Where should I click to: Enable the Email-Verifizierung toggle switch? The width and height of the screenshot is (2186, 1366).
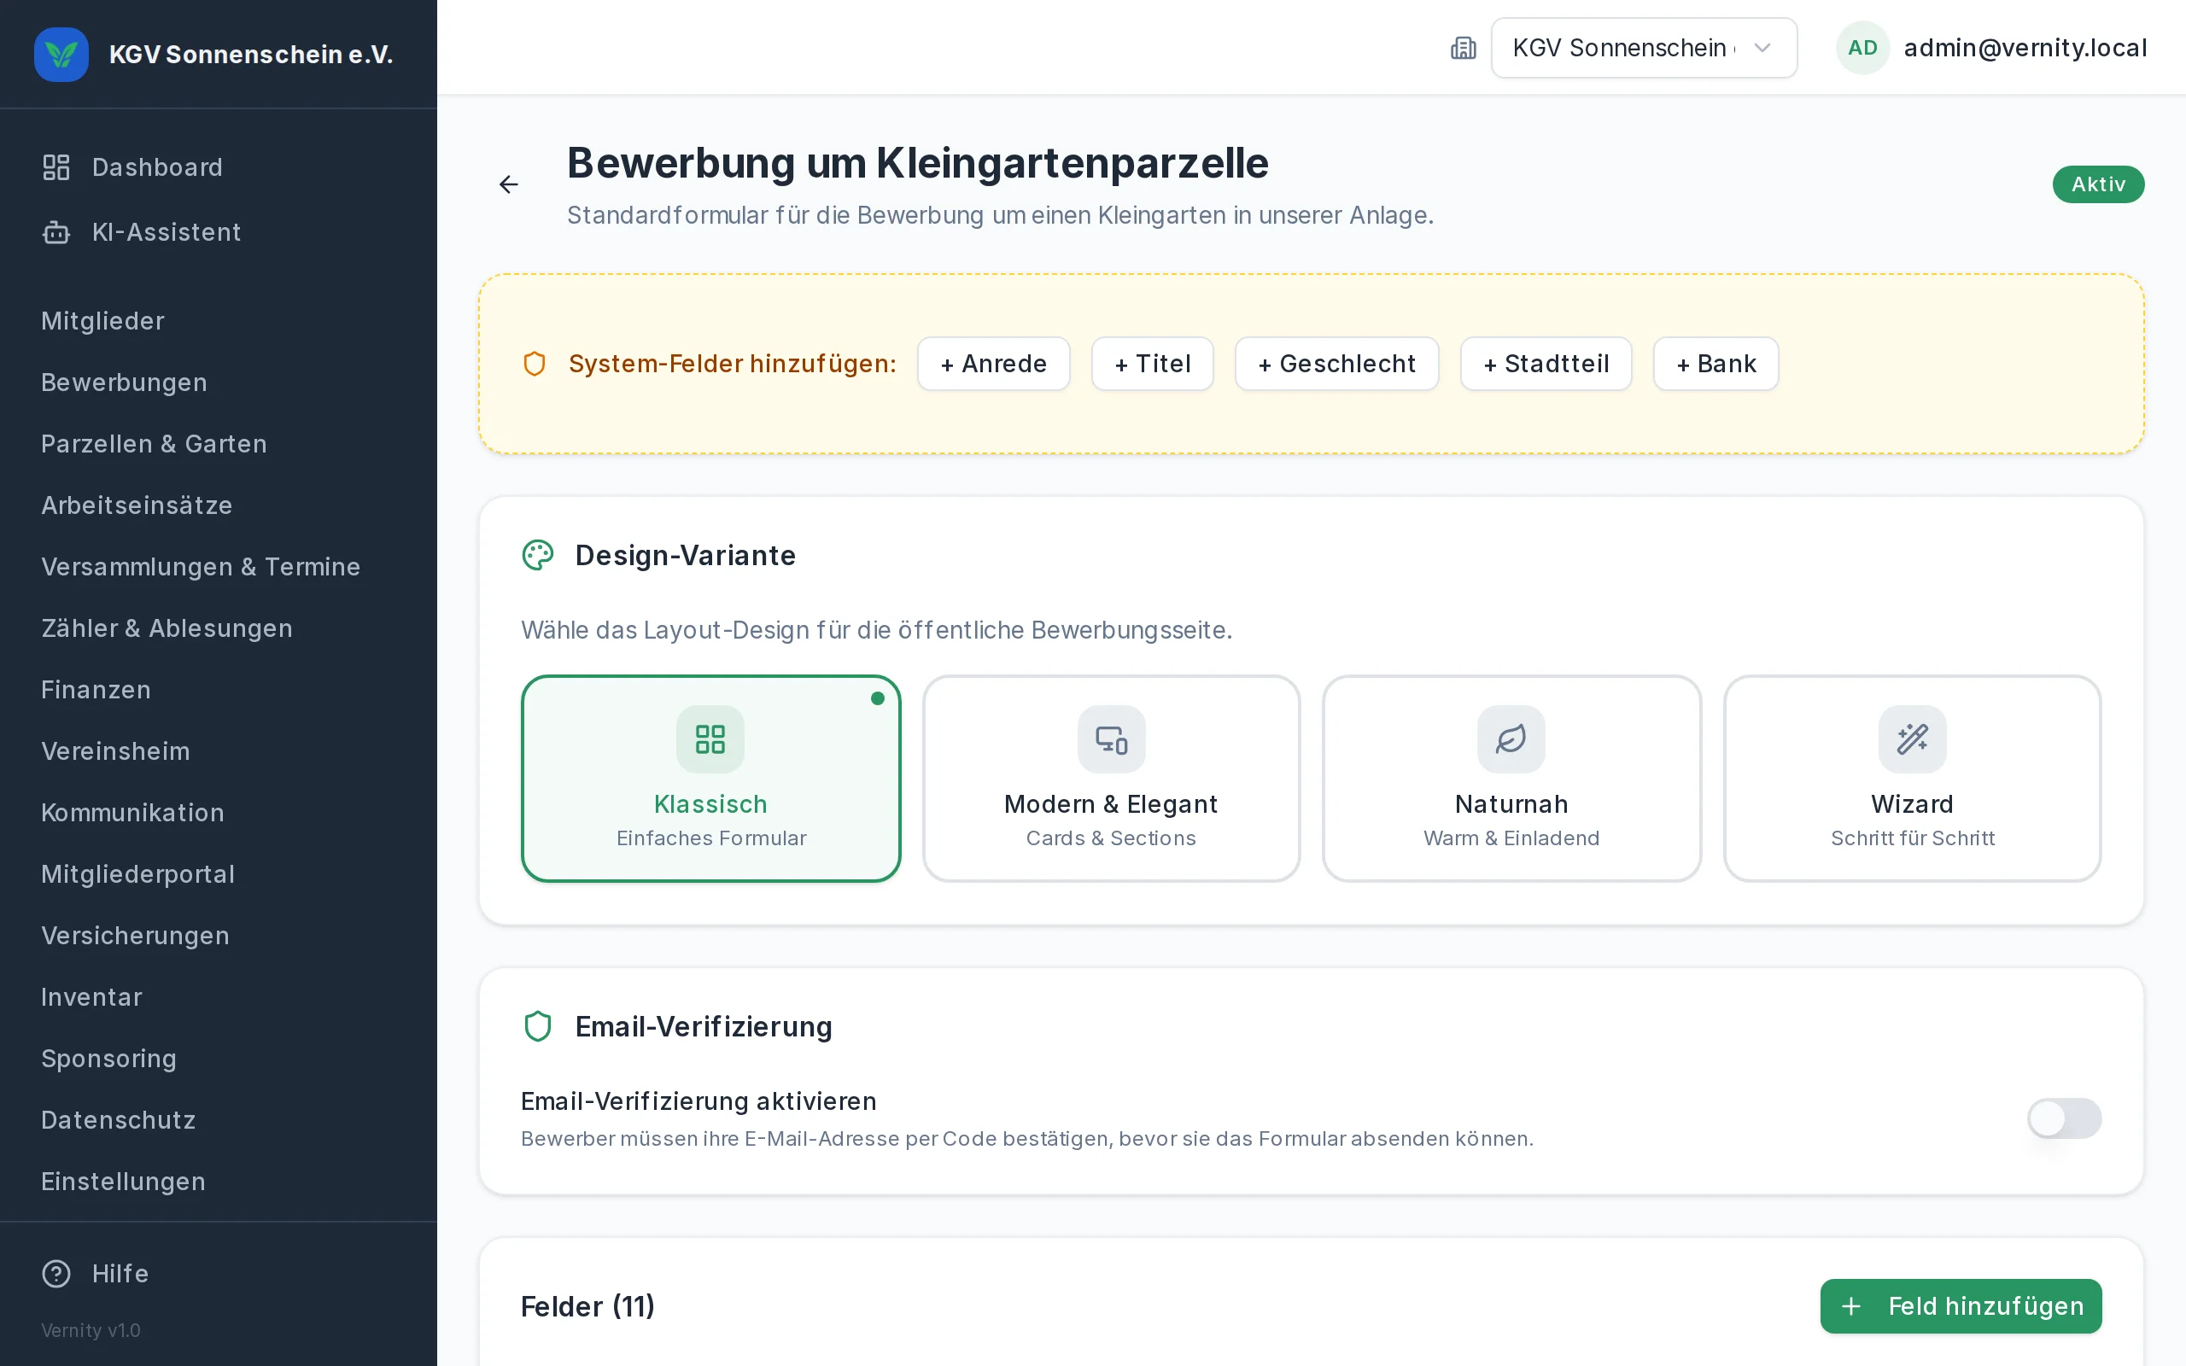coord(2064,1118)
